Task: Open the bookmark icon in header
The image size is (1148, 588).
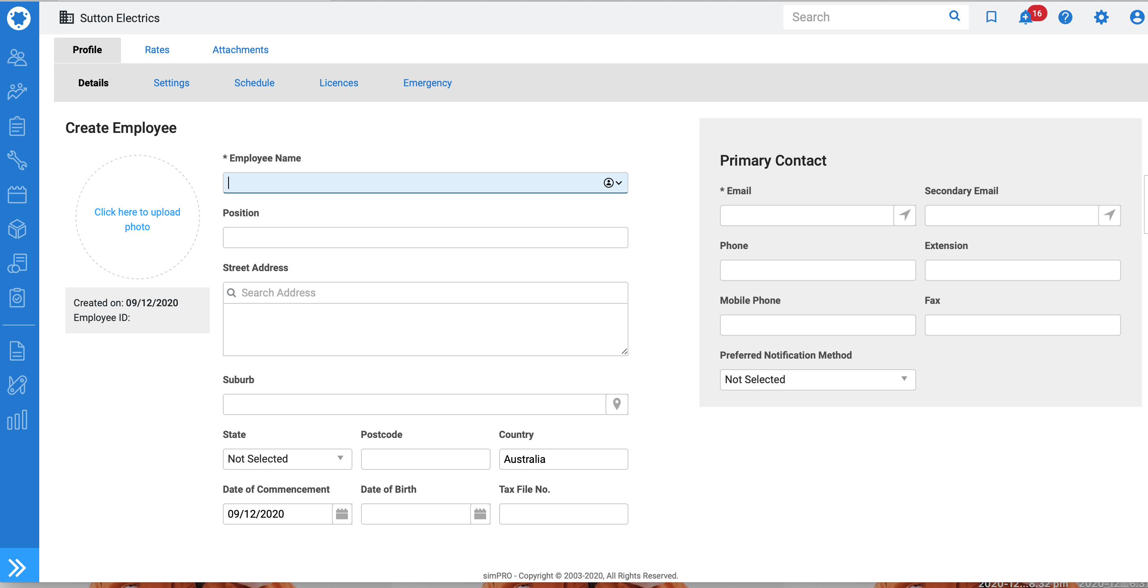Action: click(x=991, y=17)
